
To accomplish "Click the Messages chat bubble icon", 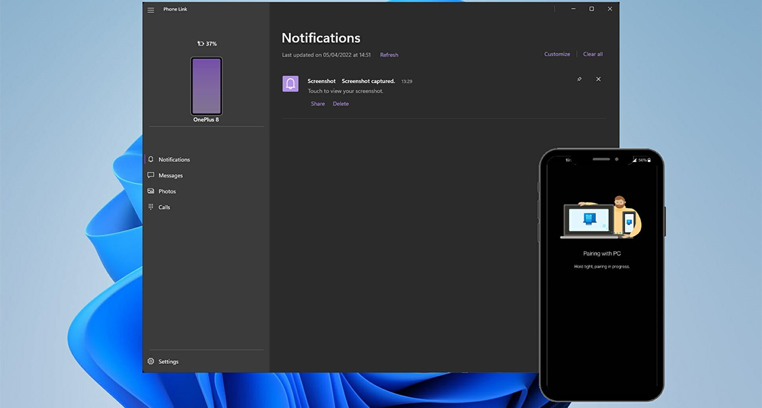I will tap(150, 175).
